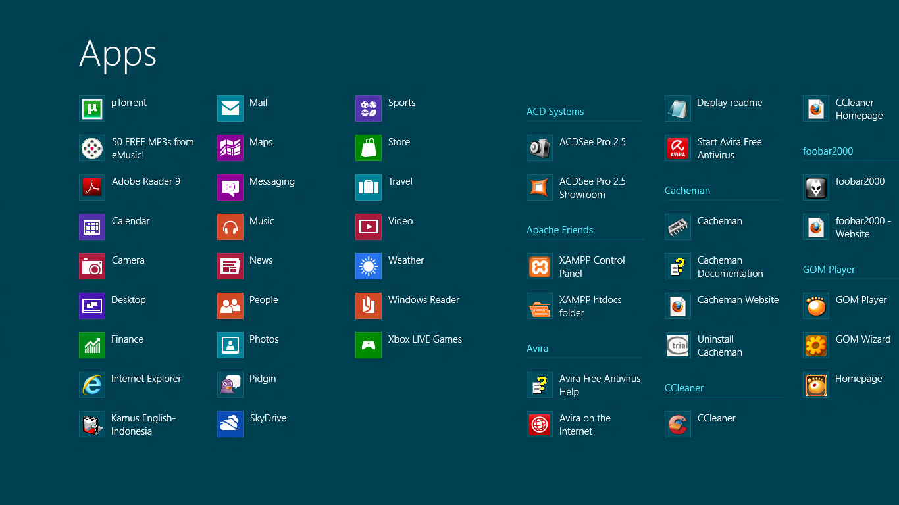This screenshot has width=899, height=505.
Task: Open the Photos app icon
Action: point(230,345)
